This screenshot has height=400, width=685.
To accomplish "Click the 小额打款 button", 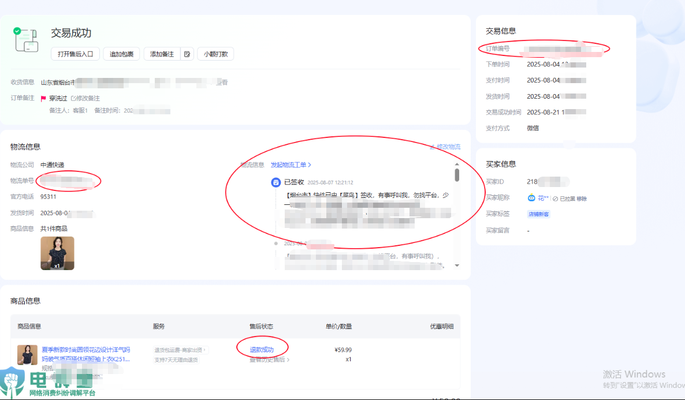I will click(215, 54).
